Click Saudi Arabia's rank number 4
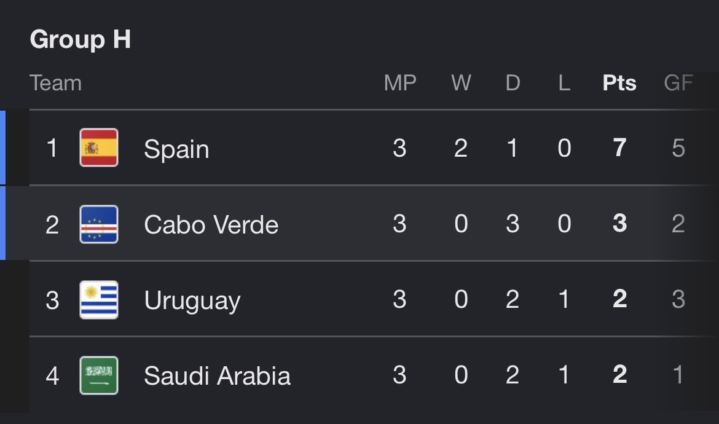Viewport: 719px width, 424px height. [x=52, y=376]
